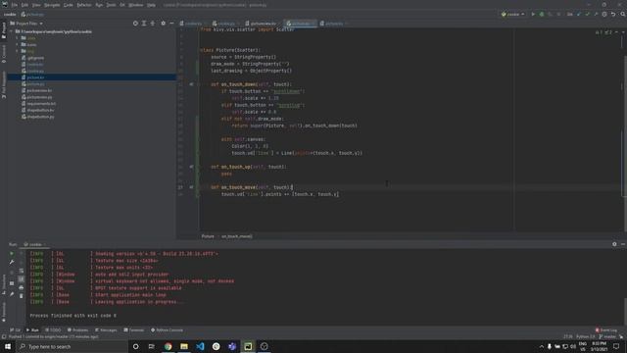Switch to picture.kv editor tab

click(x=332, y=24)
